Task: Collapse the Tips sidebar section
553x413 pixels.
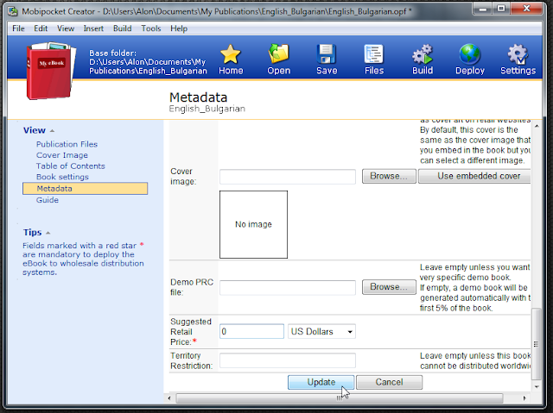Action: coord(48,233)
